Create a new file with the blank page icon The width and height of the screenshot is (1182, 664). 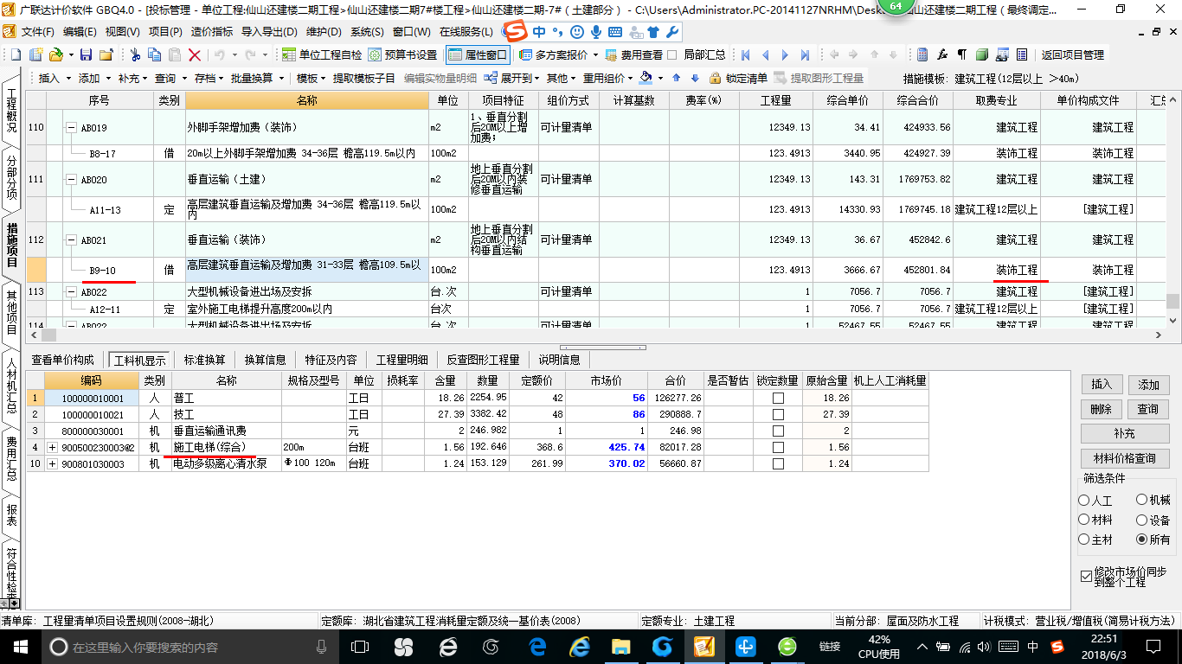[16, 54]
